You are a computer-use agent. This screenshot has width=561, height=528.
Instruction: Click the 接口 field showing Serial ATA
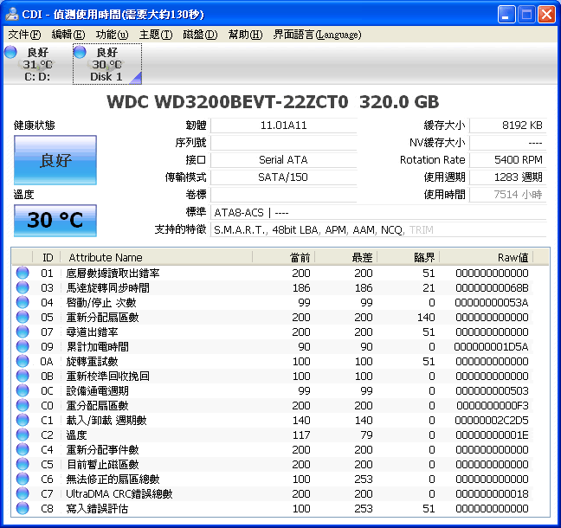(x=283, y=160)
